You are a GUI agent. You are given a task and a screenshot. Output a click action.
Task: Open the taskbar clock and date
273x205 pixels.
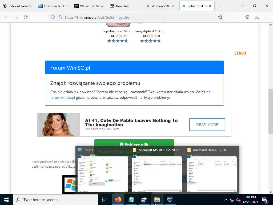250,200
